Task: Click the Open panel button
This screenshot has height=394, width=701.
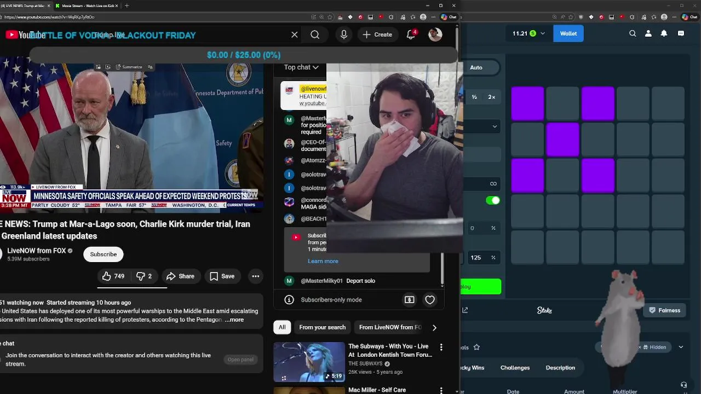Action: tap(240, 360)
